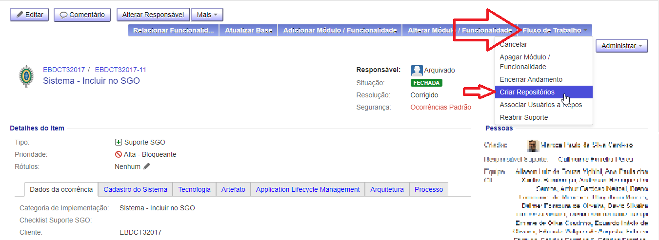Click the Editar button
The height and width of the screenshot is (240, 659).
pyautogui.click(x=29, y=15)
